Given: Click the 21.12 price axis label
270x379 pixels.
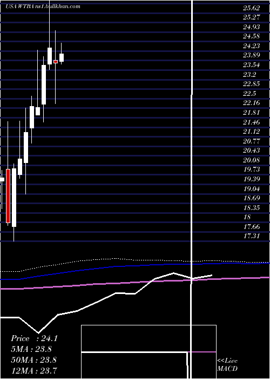Looking at the screenshot, I should pos(252,132).
